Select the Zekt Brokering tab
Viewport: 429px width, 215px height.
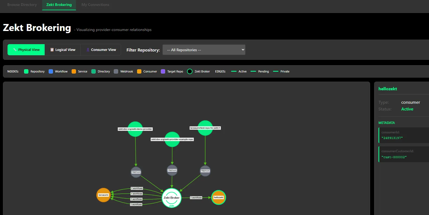(x=59, y=5)
